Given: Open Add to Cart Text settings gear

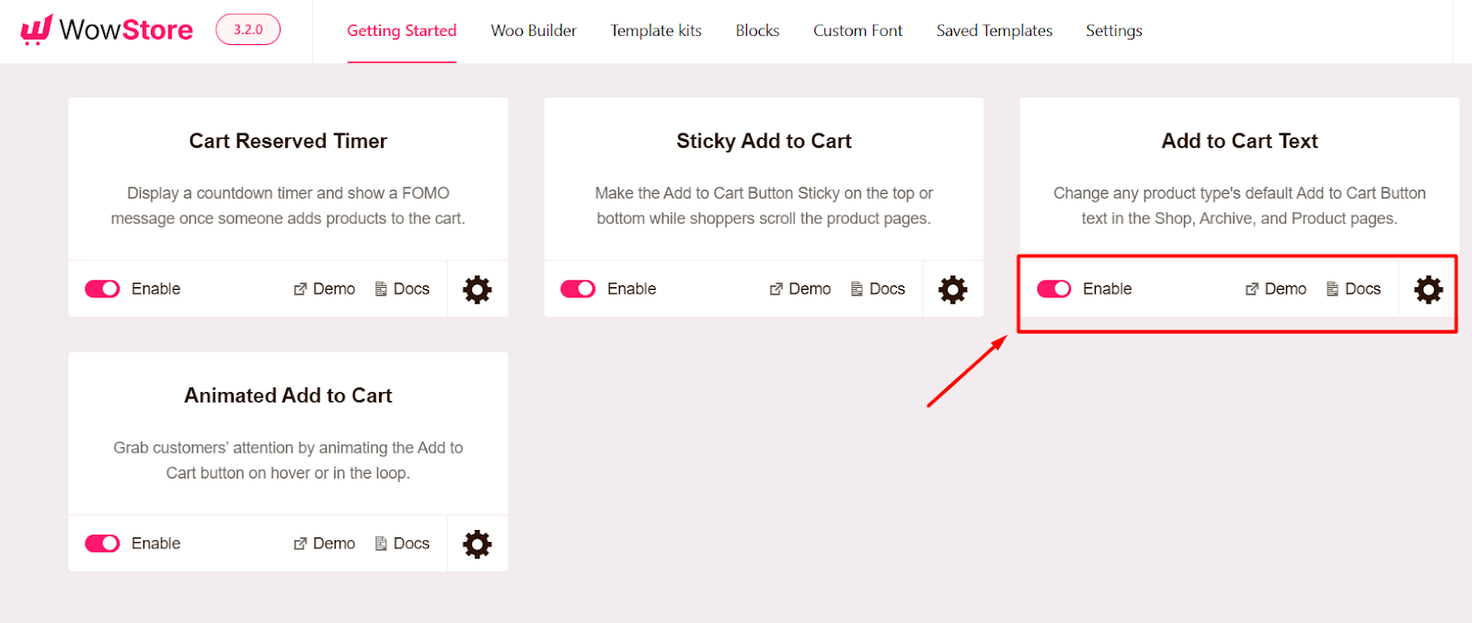Looking at the screenshot, I should coord(1427,289).
